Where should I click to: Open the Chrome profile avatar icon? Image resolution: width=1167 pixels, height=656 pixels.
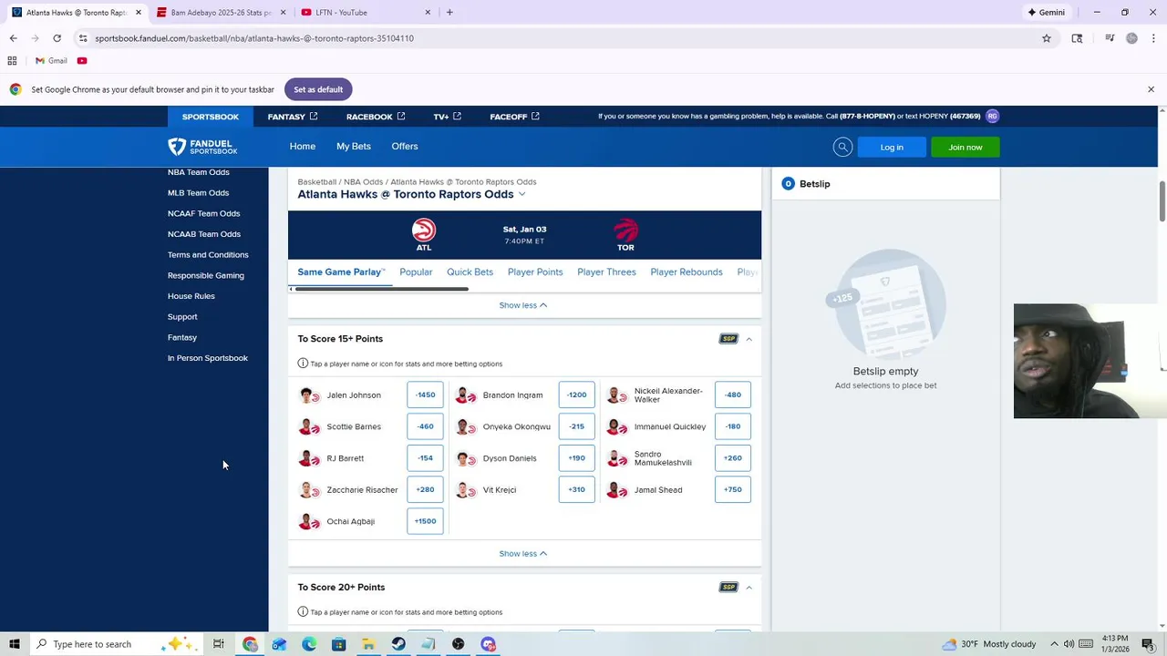coord(1131,38)
